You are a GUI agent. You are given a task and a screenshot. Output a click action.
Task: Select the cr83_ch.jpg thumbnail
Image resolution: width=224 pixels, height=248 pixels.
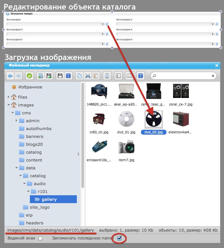click(99, 119)
